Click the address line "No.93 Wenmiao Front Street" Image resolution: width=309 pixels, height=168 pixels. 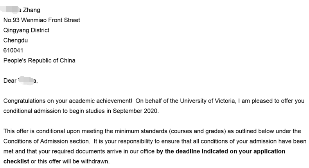41,20
